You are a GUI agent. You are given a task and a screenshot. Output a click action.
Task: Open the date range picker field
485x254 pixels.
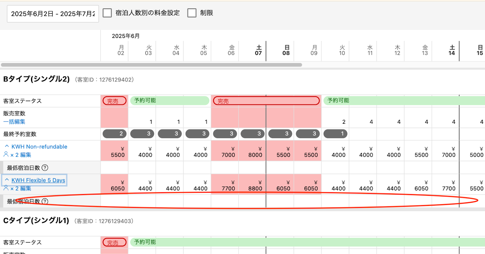click(x=53, y=14)
